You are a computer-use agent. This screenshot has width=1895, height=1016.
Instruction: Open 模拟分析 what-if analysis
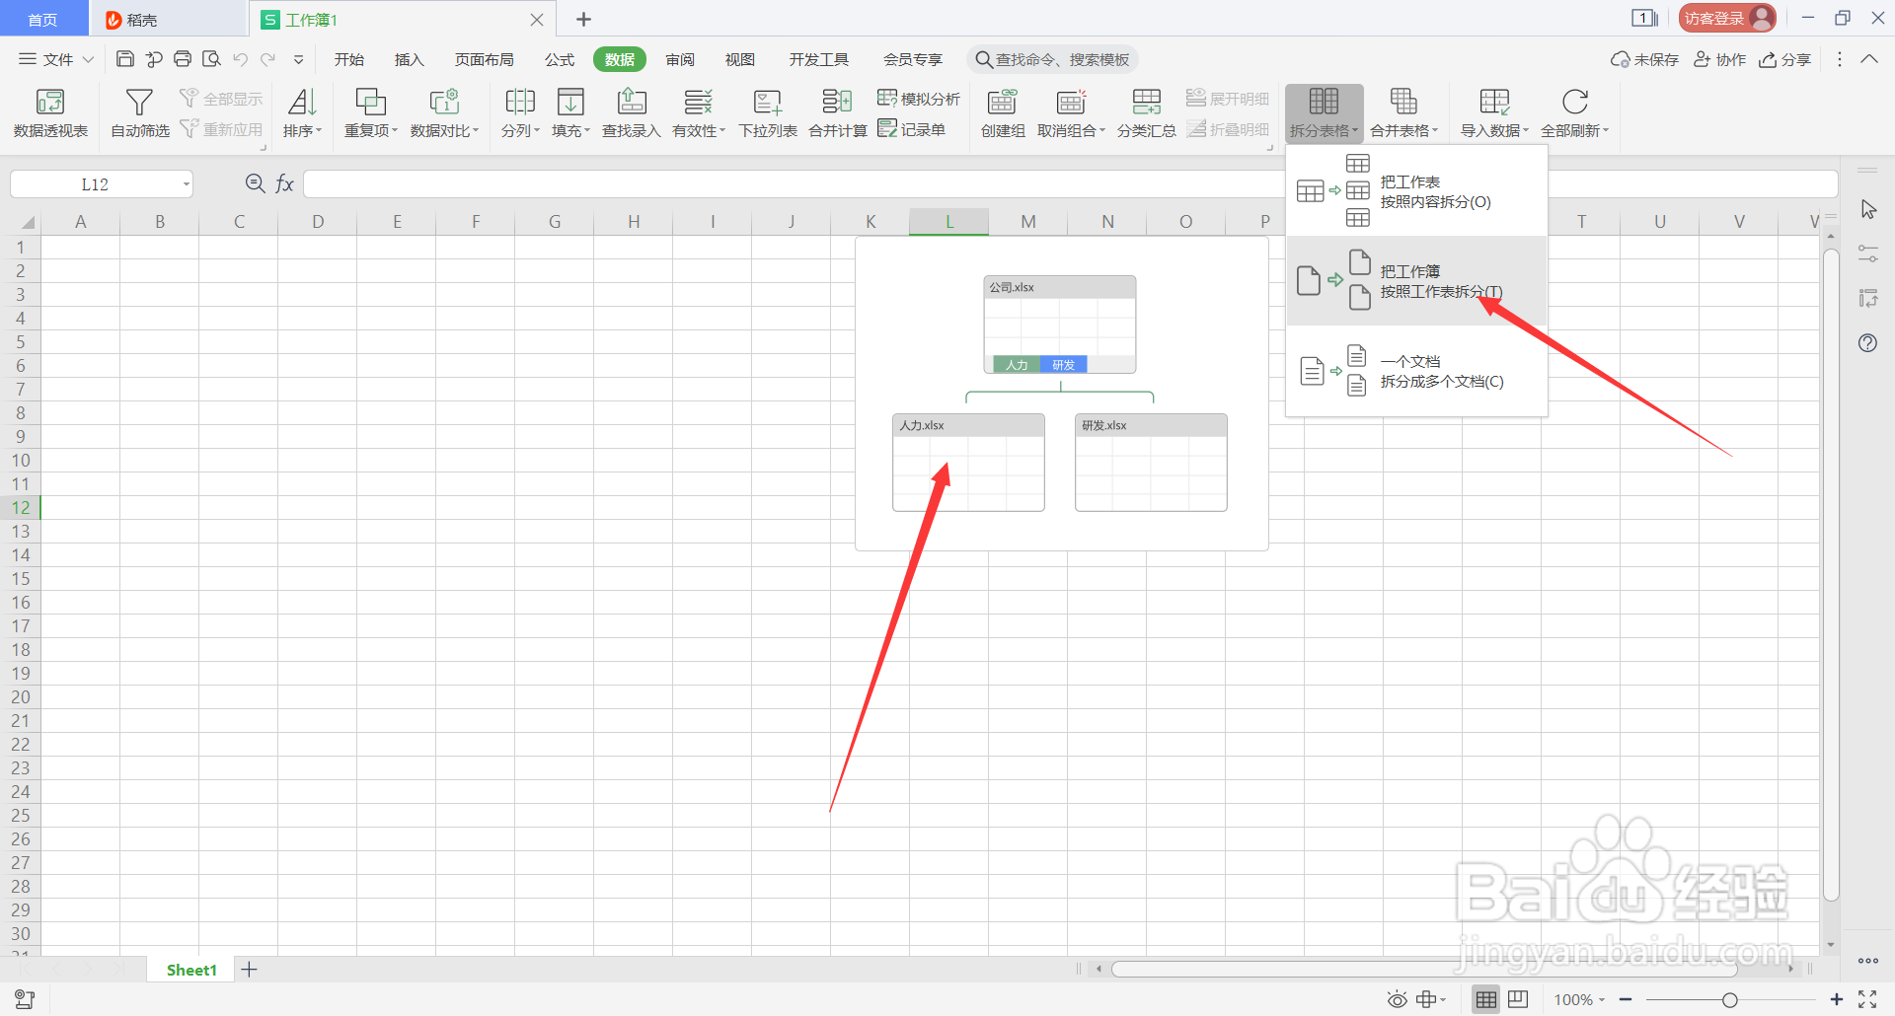click(x=919, y=99)
